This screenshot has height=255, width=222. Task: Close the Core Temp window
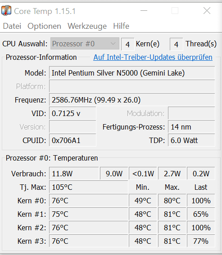pos(207,11)
